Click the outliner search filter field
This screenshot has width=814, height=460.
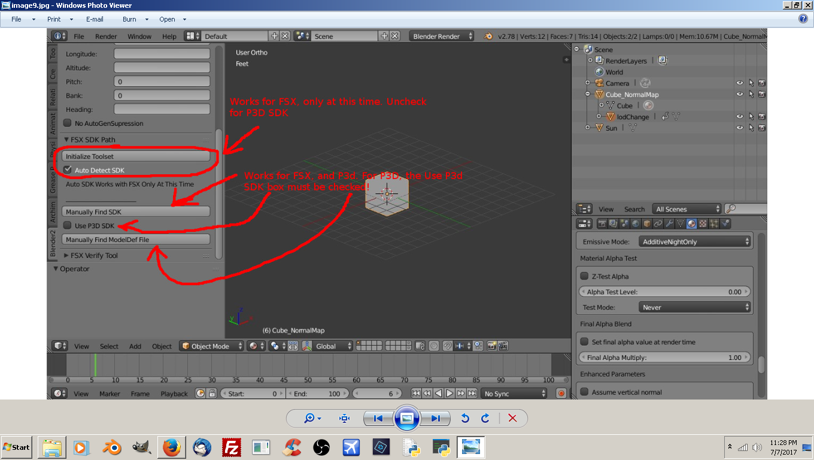(x=746, y=209)
